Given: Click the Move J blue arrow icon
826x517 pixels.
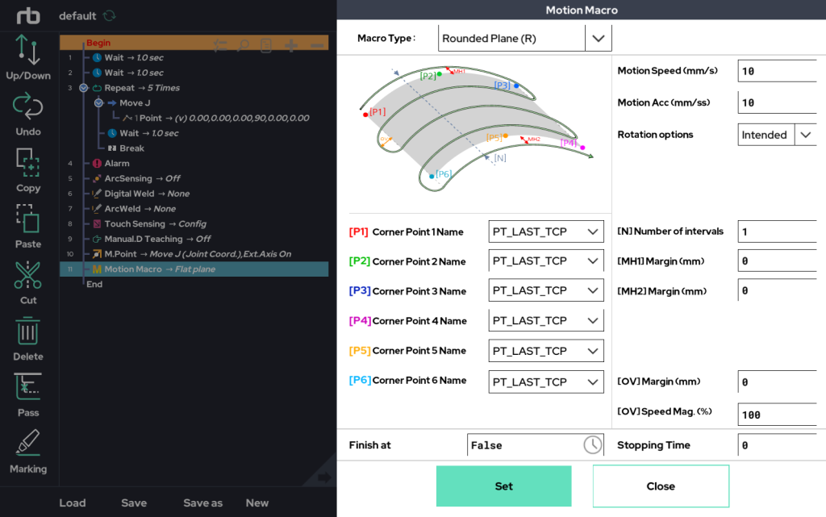Looking at the screenshot, I should pos(112,103).
